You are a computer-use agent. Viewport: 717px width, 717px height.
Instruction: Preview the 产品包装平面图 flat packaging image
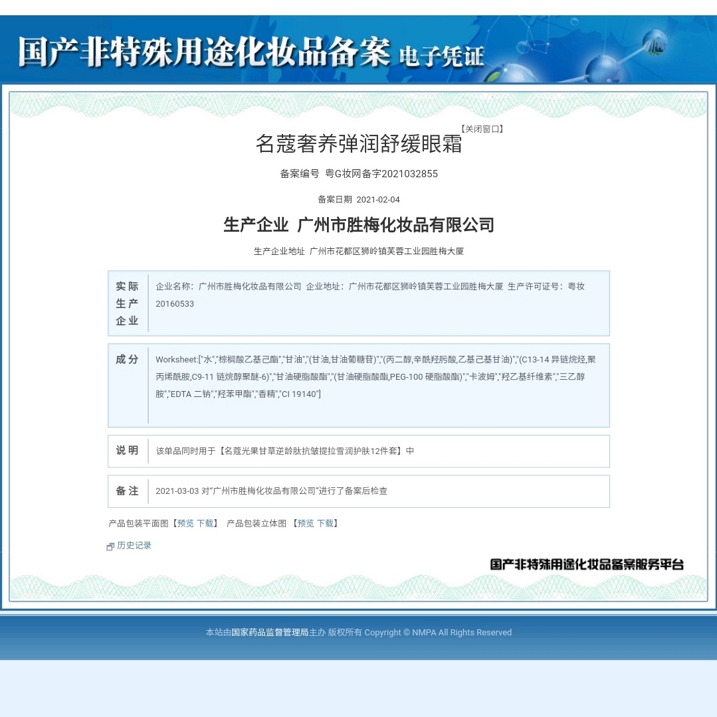185,523
